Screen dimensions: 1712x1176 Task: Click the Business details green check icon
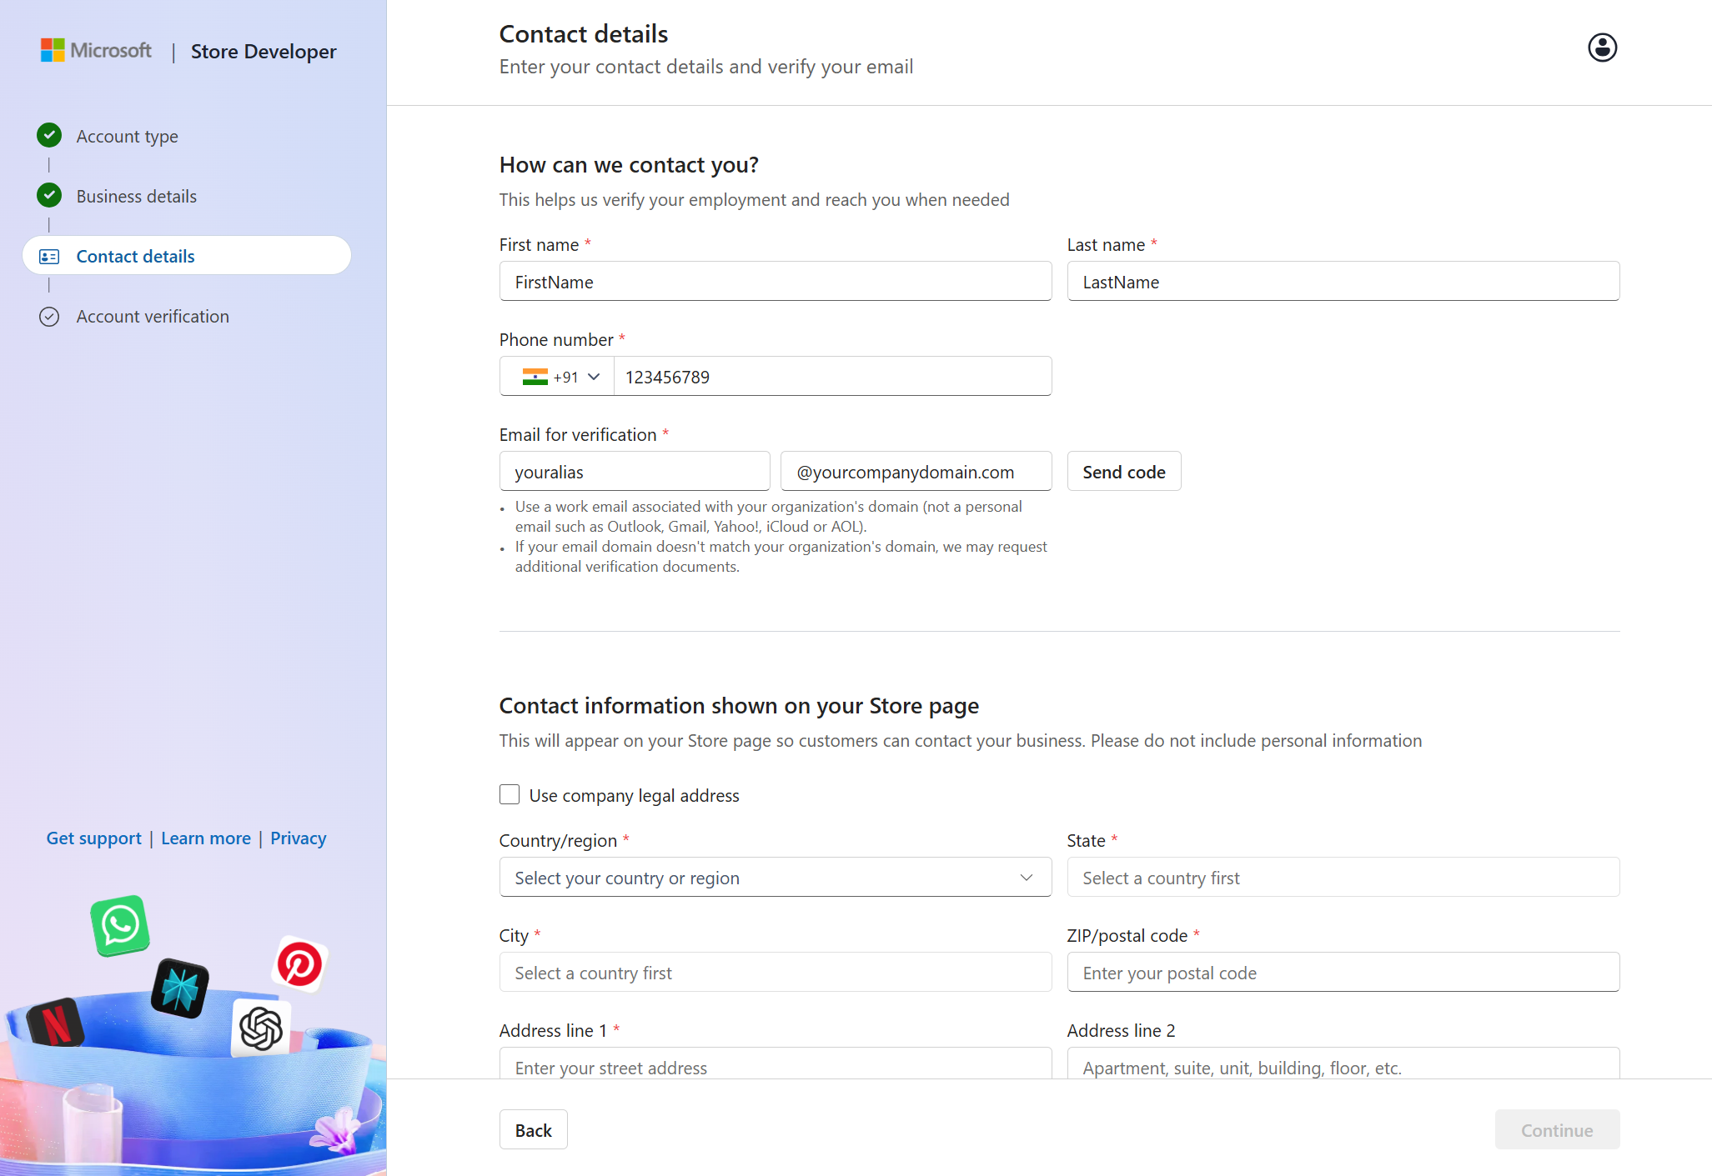tap(49, 195)
